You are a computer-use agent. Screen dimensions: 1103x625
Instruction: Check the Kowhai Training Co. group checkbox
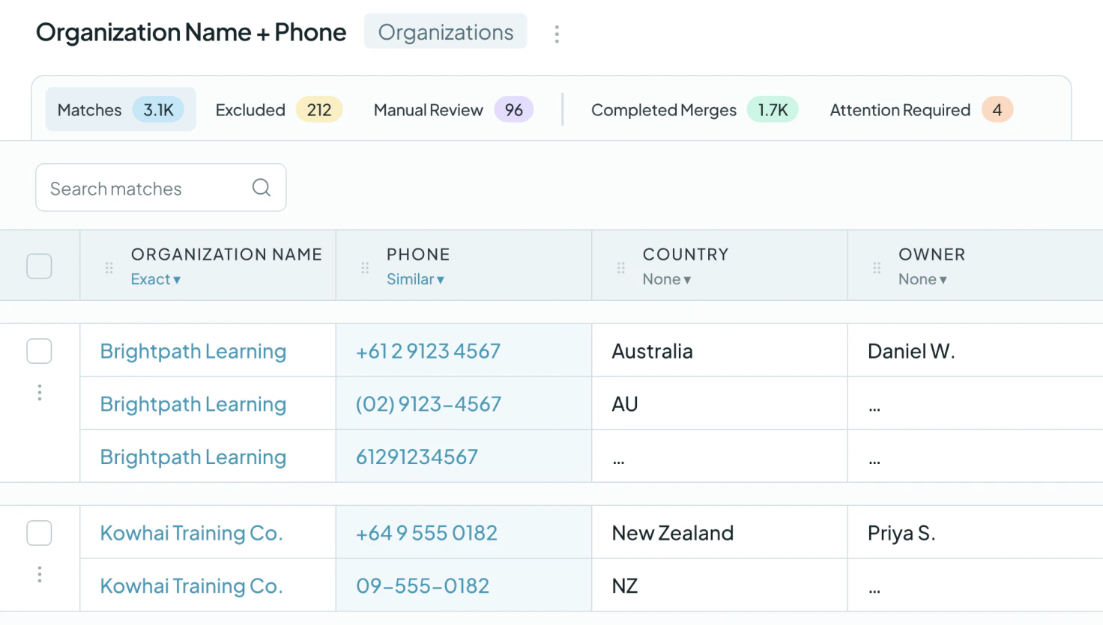[x=39, y=533]
